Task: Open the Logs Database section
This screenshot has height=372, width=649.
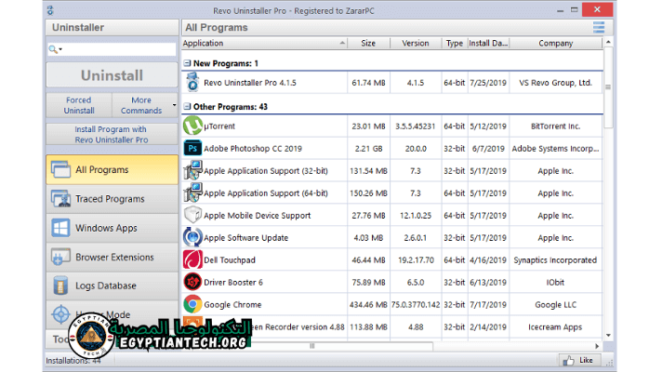Action: click(113, 286)
